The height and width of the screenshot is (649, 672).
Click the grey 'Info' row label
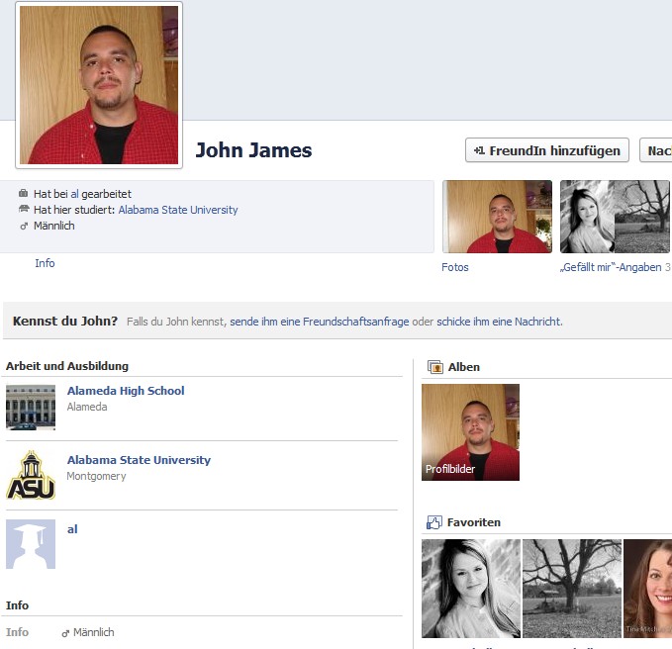pos(17,632)
